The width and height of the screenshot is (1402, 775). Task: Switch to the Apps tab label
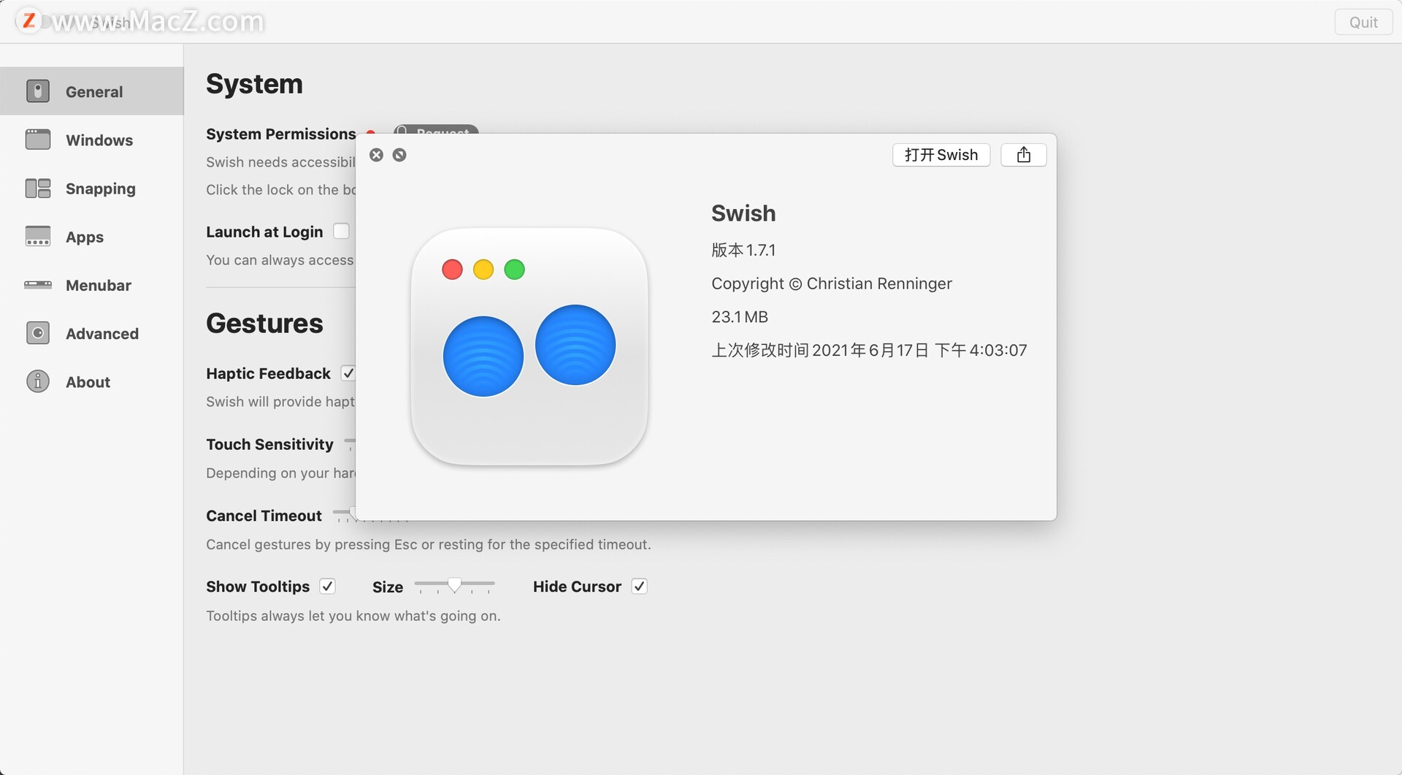85,237
